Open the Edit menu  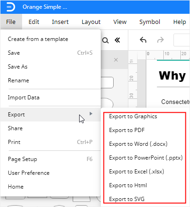[x=34, y=22]
